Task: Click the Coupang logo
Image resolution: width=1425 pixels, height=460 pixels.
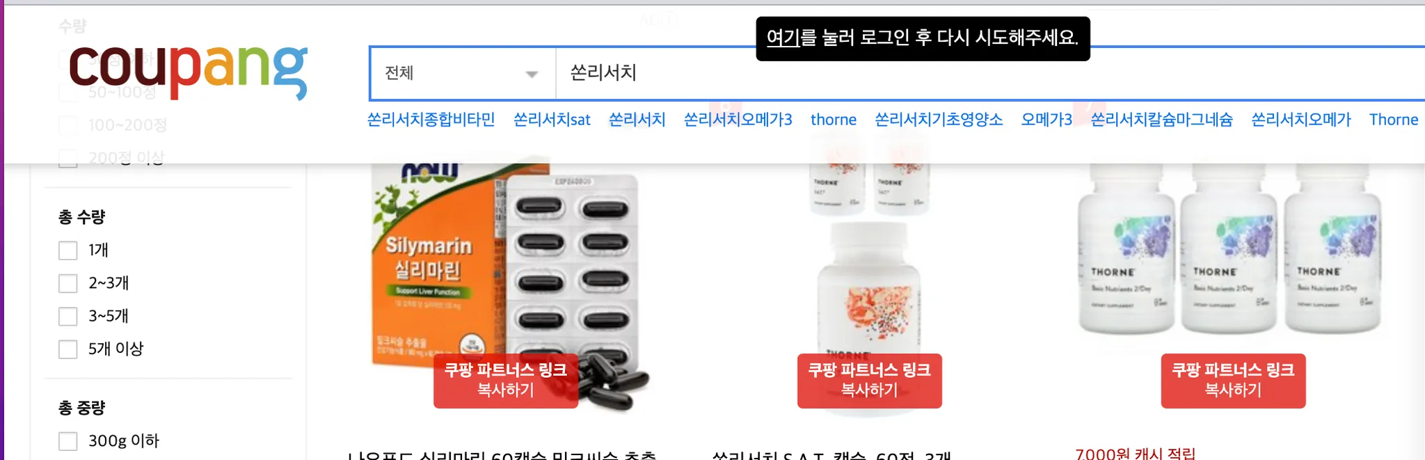Action: coord(188,72)
